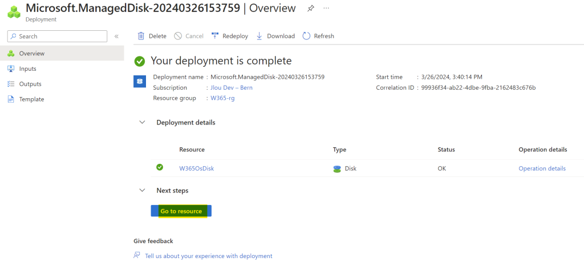The width and height of the screenshot is (584, 266).
Task: Collapse the sidebar with the double chevron
Action: point(116,36)
